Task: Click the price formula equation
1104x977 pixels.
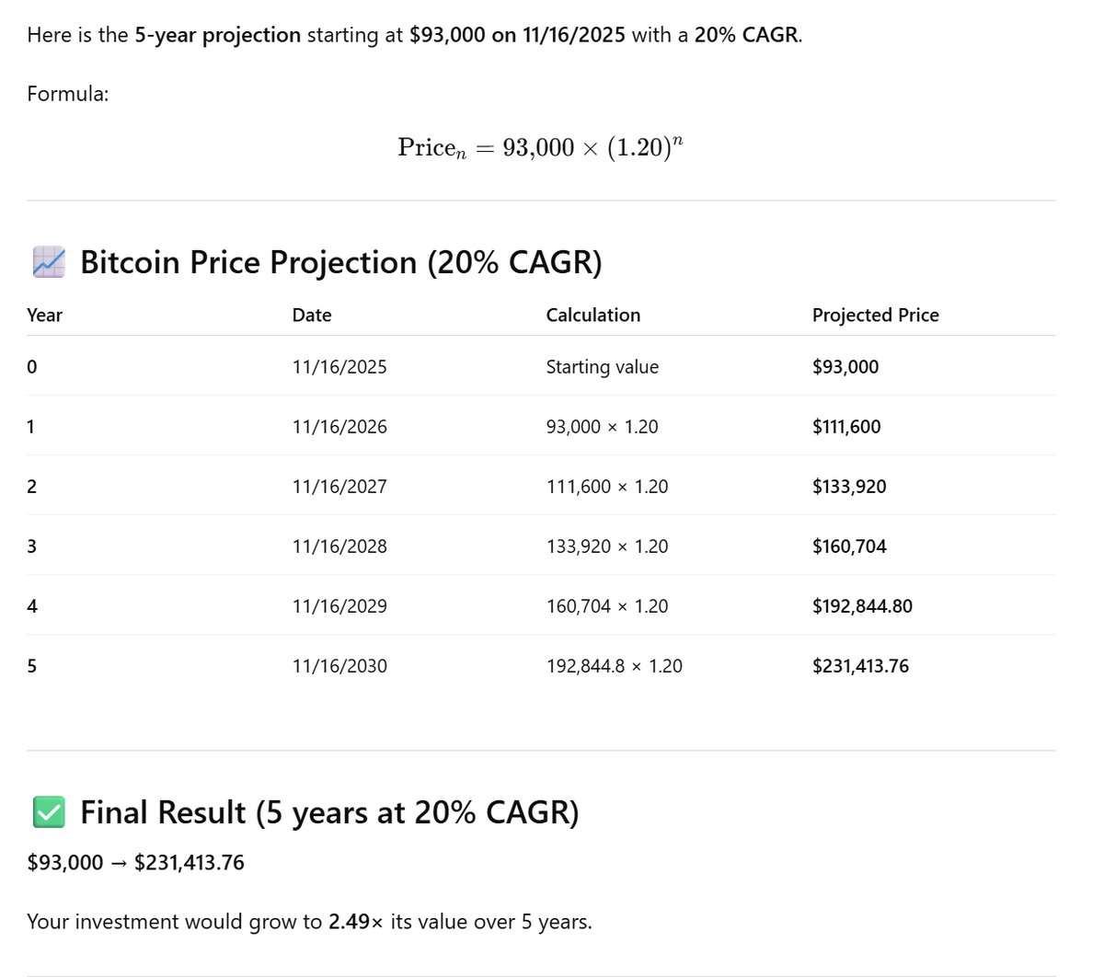Action: [x=540, y=147]
